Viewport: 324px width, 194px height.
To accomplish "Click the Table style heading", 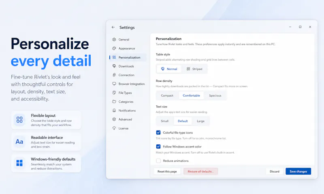I will click(x=163, y=54).
